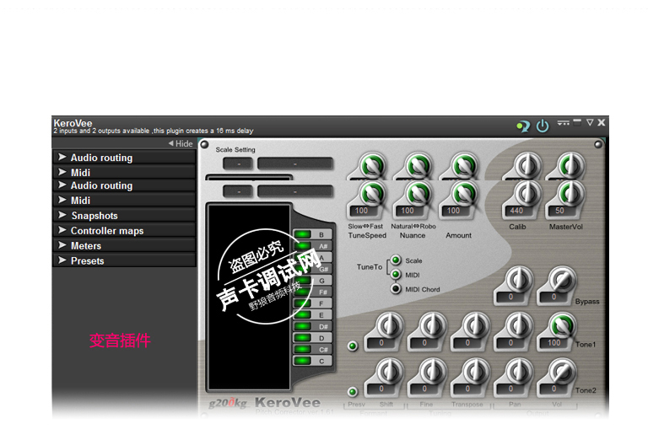Click the Bypass row Vol knob
Image resolution: width=648 pixels, height=445 pixels.
point(562,280)
